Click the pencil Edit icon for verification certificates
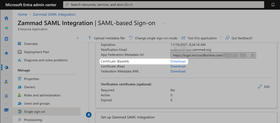 [260, 87]
